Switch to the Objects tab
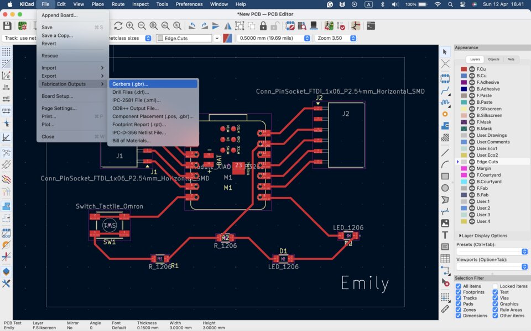 pos(493,59)
